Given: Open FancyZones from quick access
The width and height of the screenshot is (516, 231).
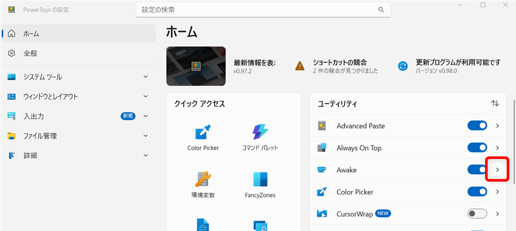Looking at the screenshot, I should click(x=260, y=185).
